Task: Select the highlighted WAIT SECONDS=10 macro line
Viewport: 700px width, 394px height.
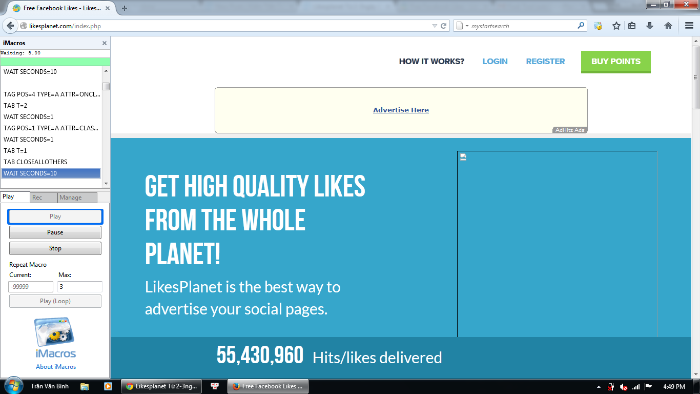Action: click(51, 173)
